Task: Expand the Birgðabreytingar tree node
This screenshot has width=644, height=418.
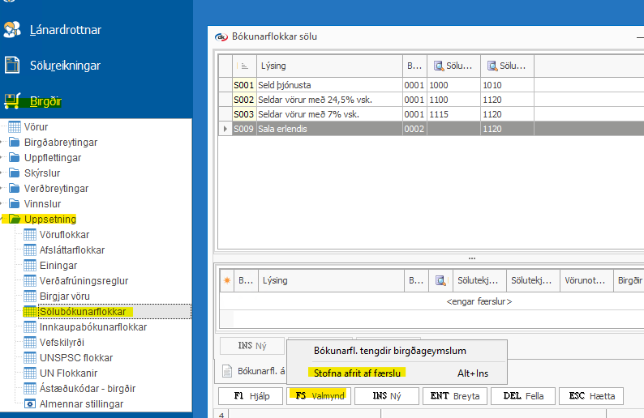Action: [x=3, y=143]
